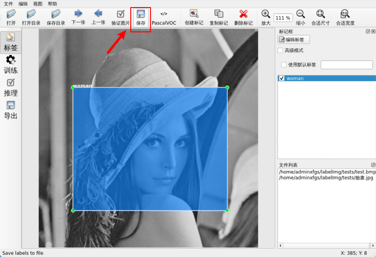Click the zoom percentage box showing 111 %
The height and width of the screenshot is (257, 376).
pos(283,18)
